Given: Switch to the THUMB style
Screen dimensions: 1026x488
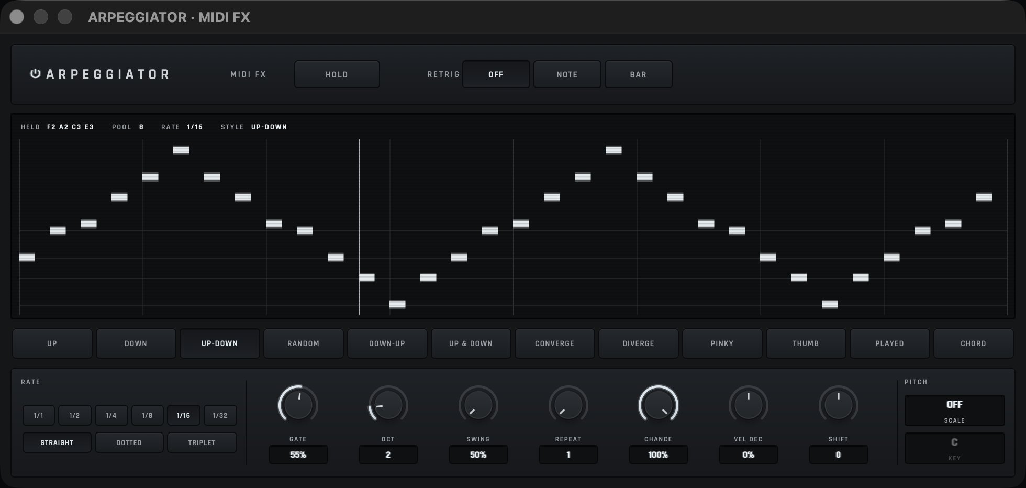Looking at the screenshot, I should tap(806, 343).
